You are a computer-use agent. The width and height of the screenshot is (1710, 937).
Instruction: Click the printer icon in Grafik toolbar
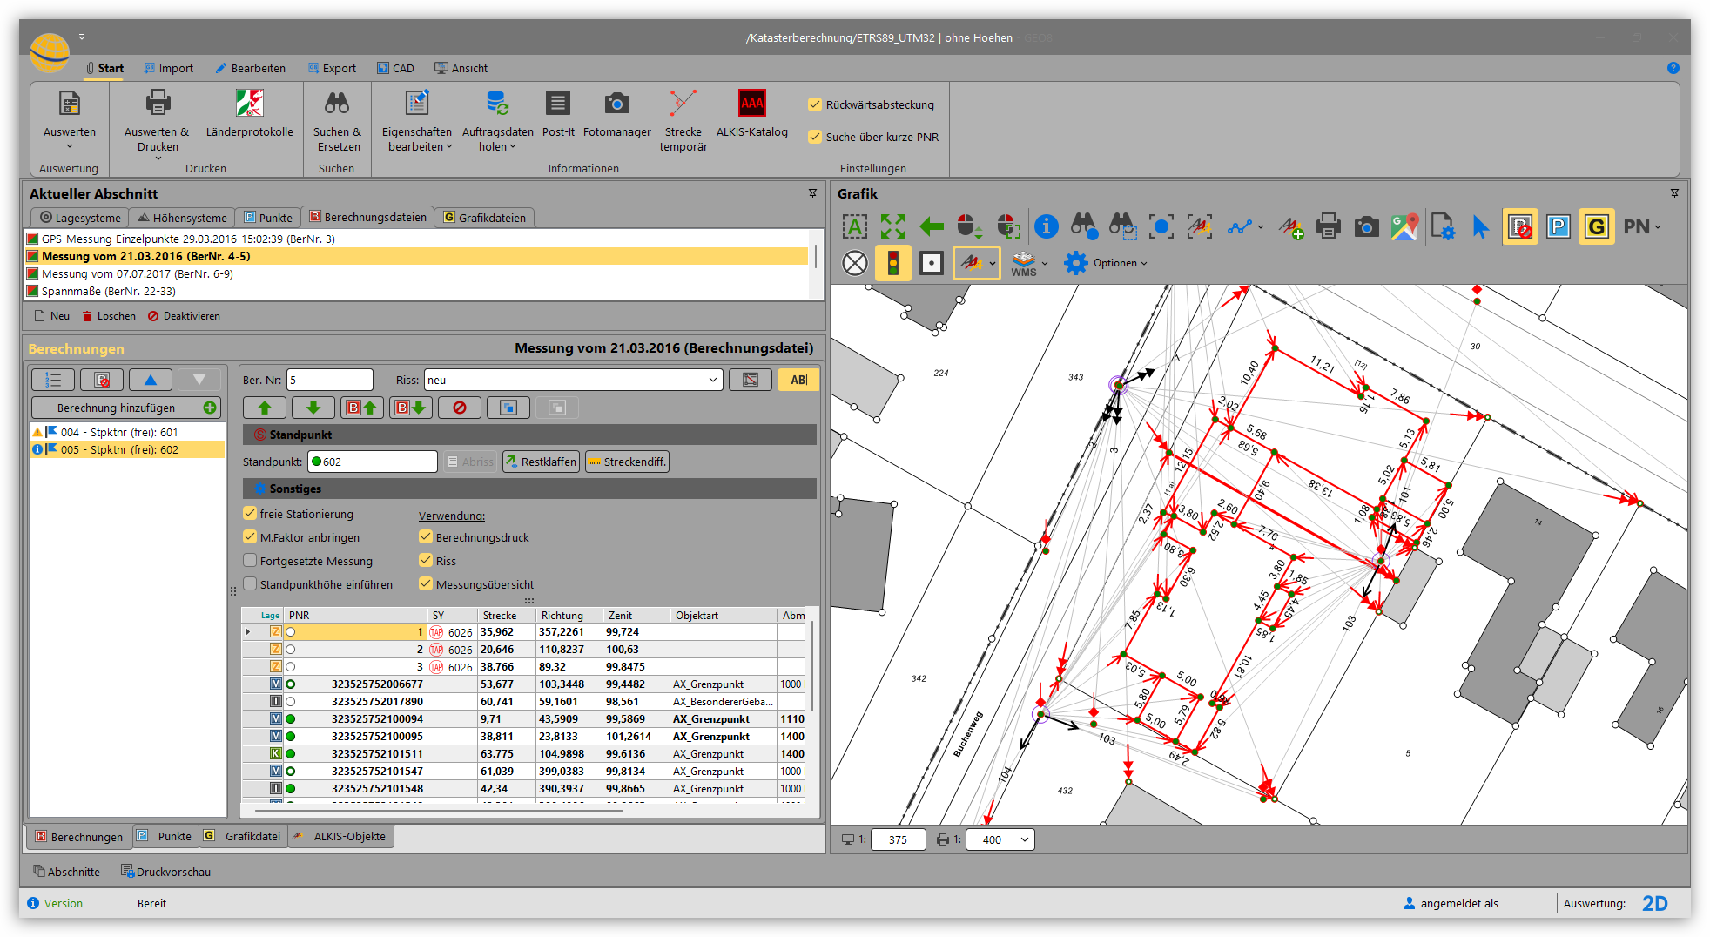click(x=1328, y=227)
